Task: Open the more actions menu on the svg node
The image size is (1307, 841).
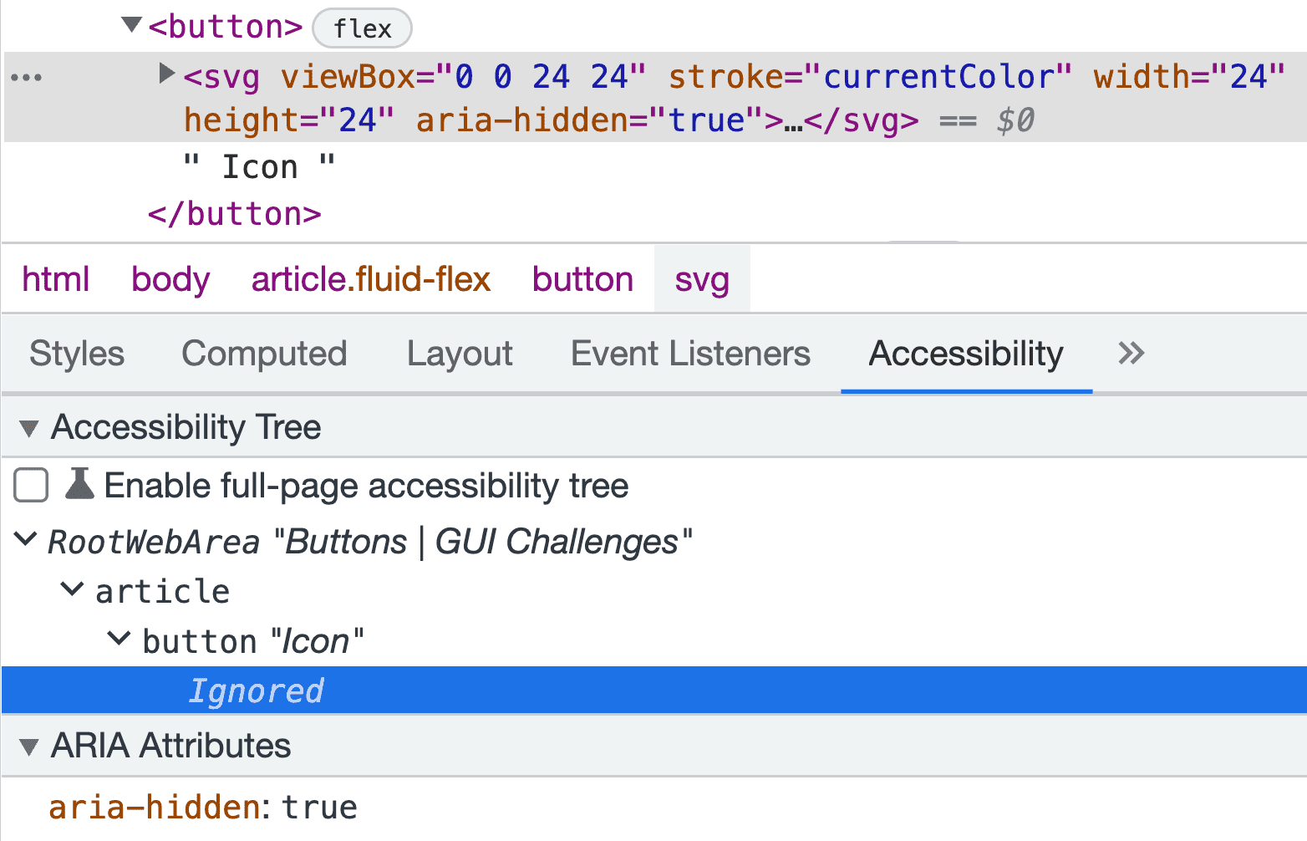Action: click(28, 76)
